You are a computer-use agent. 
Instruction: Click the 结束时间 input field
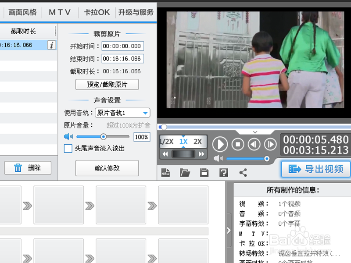tap(123, 59)
